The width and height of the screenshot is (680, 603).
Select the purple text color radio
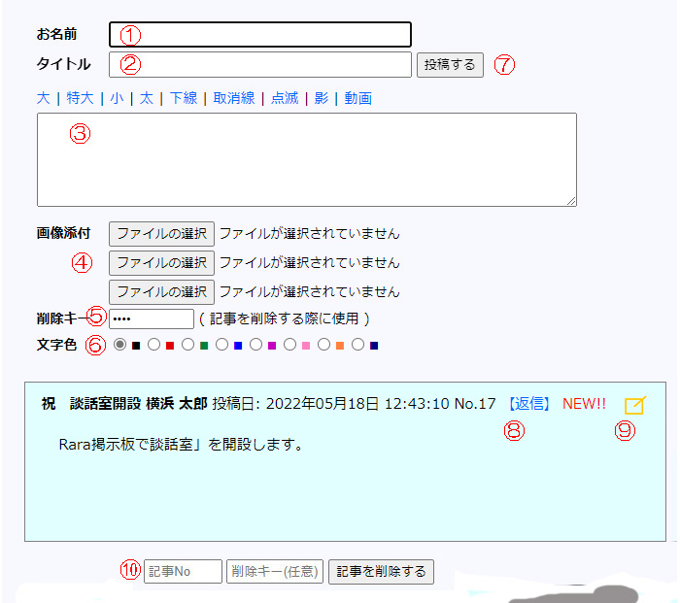pos(255,345)
